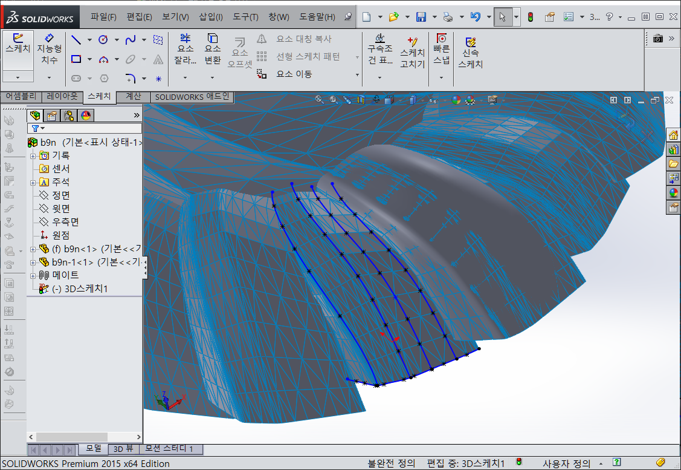Expand the b9n-1<1> component node

coord(33,263)
